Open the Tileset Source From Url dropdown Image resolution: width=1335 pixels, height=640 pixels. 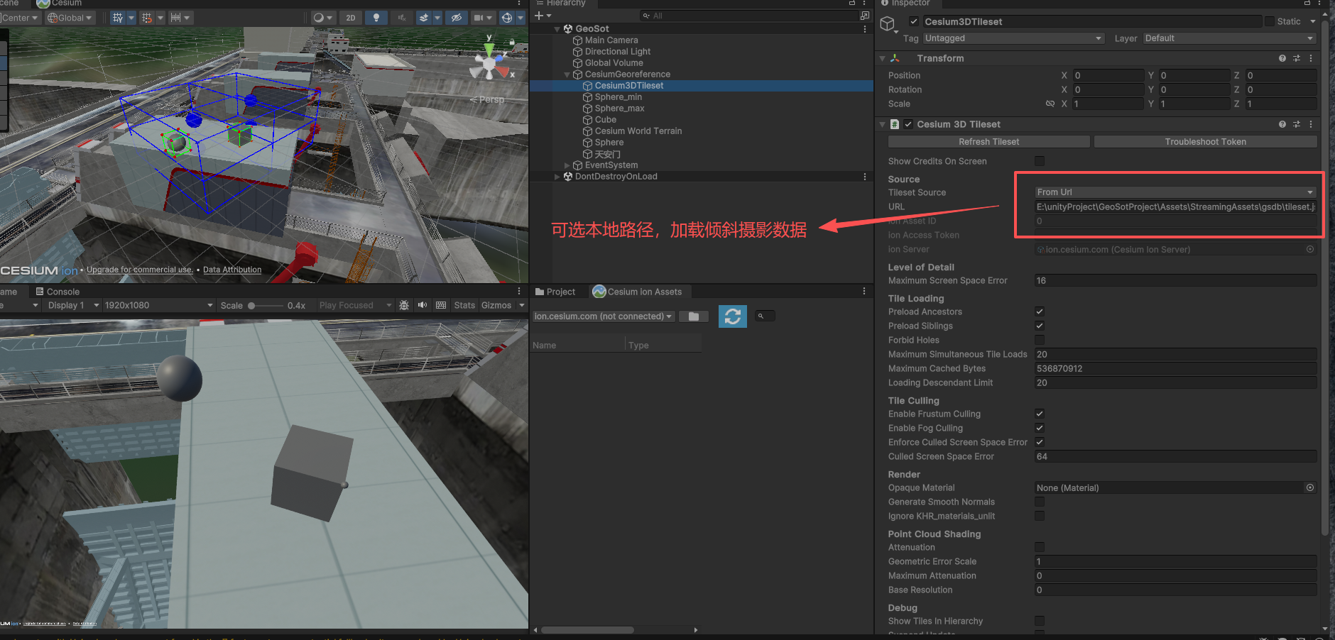pos(1175,192)
